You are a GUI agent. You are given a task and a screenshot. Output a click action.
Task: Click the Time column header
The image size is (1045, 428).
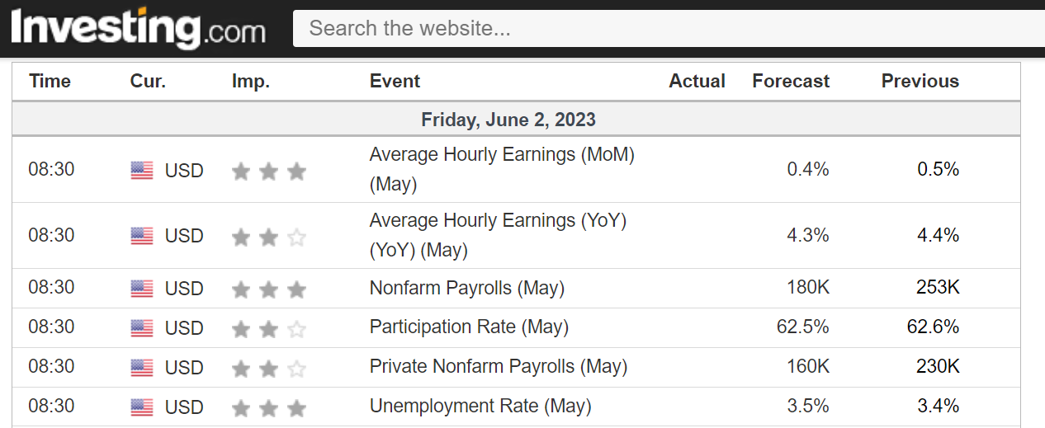point(50,81)
